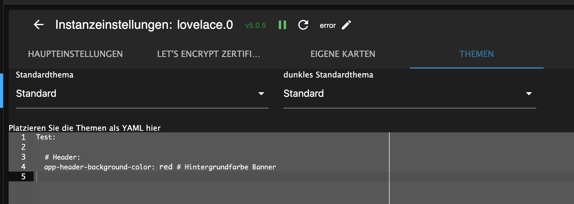Switch to the HAUPTEINSTELLUNGEN tab

click(x=75, y=54)
